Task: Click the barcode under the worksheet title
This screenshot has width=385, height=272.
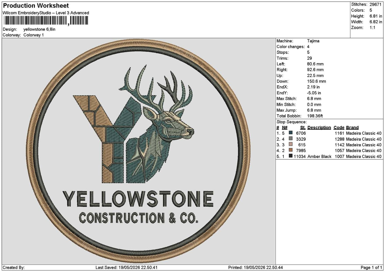Action: point(46,21)
